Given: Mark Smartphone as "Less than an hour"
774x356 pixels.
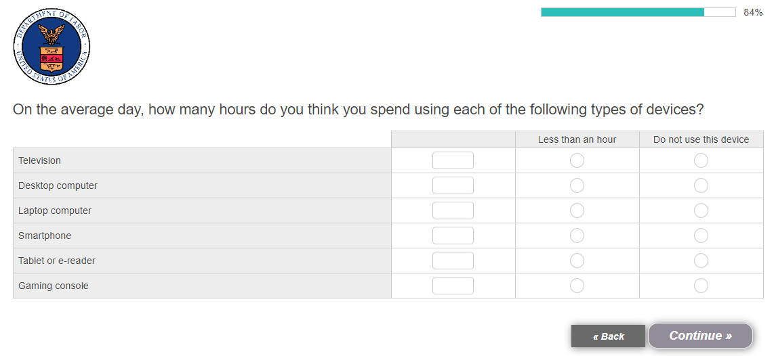Looking at the screenshot, I should [x=577, y=236].
